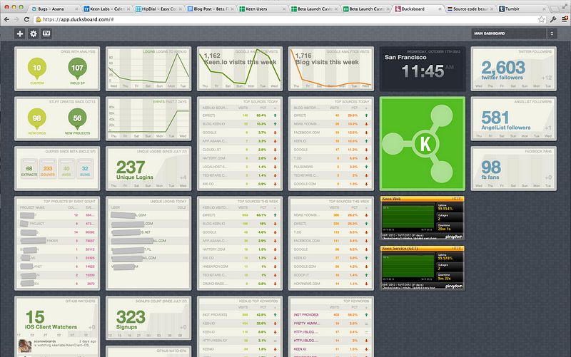Click the 581 AngelList followers widget
This screenshot has width=571, height=357.
[x=513, y=118]
